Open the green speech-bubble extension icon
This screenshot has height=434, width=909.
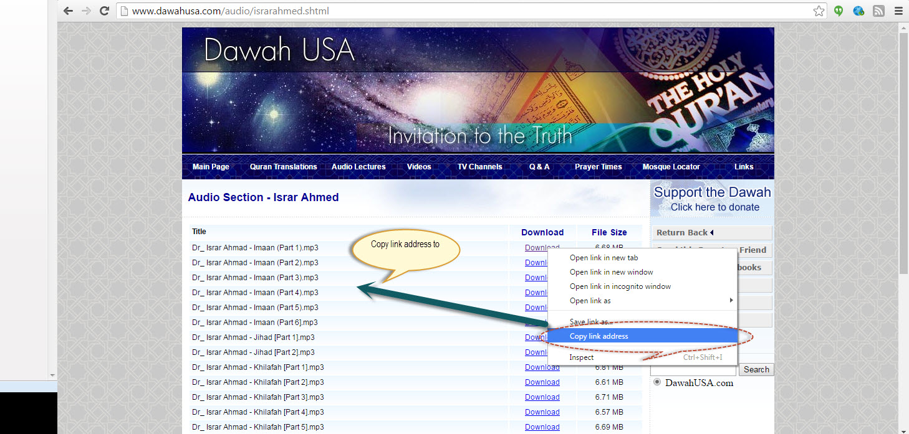tap(839, 11)
